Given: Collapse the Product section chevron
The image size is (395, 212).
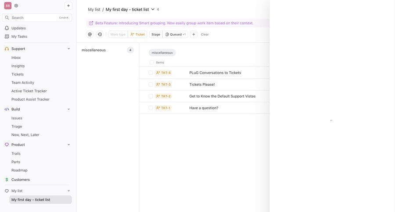Looking at the screenshot, I should pos(68,145).
